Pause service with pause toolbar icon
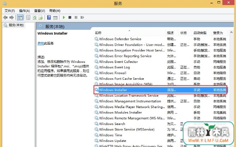This screenshot has height=147, width=236. point(76,18)
